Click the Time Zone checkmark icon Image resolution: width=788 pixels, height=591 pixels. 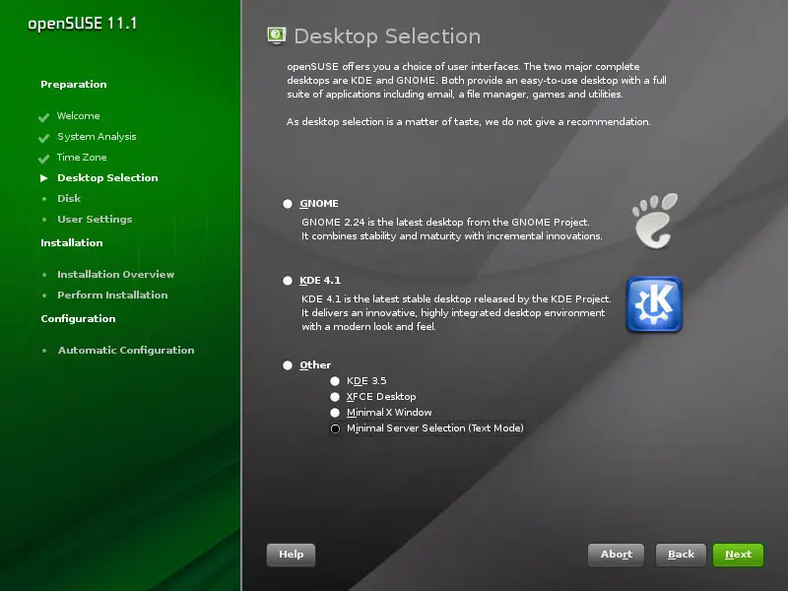[x=43, y=159]
